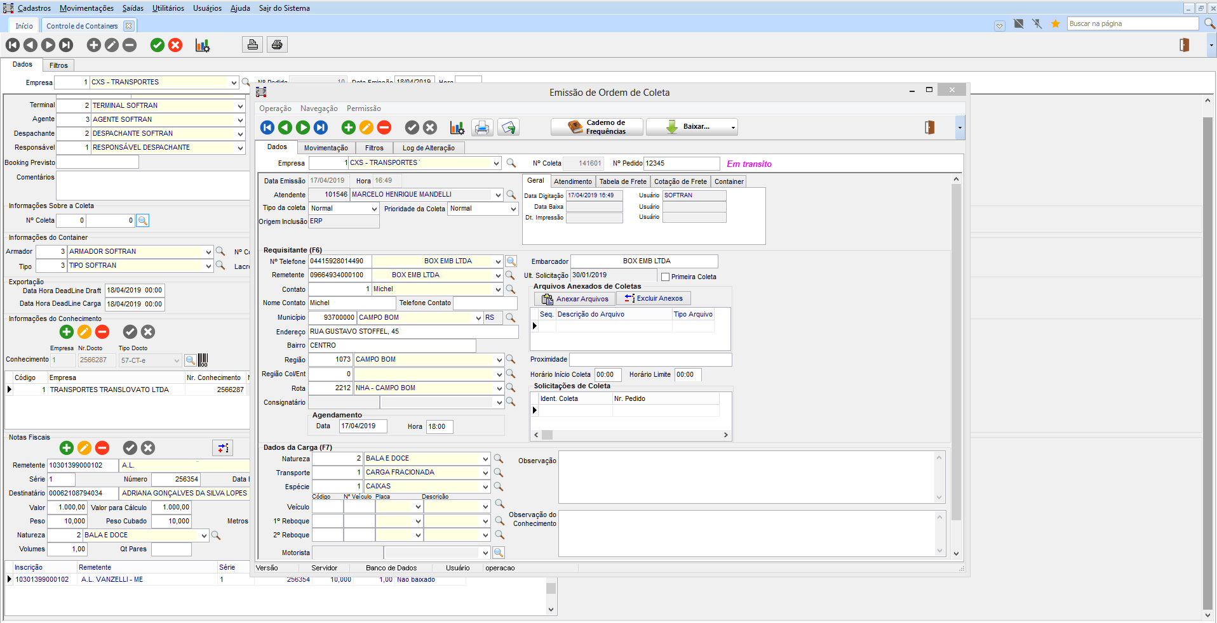
Task: Click the Caderno de Frequências button
Action: [x=597, y=127]
